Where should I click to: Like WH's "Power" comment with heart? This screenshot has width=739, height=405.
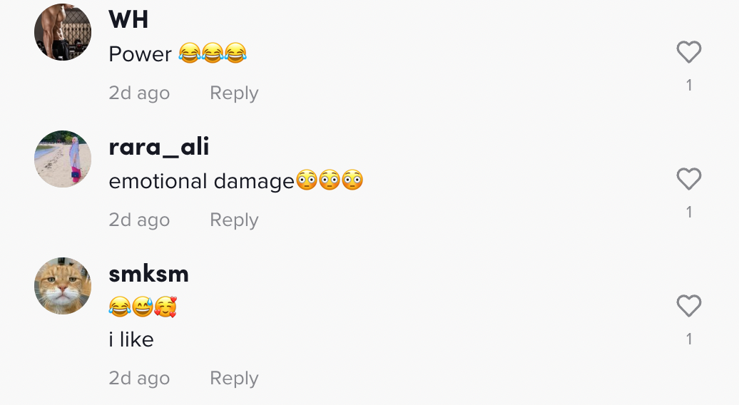[689, 52]
